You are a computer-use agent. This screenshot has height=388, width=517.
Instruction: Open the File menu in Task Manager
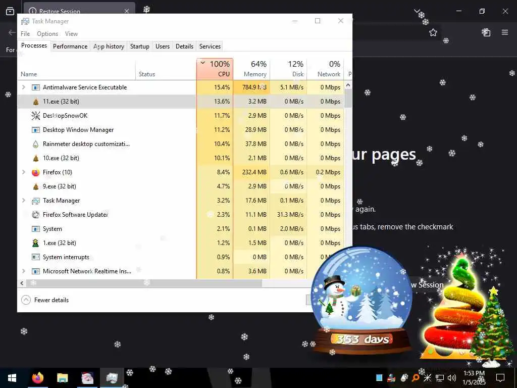click(x=25, y=34)
